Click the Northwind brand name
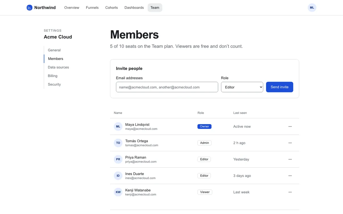343x214 pixels. pyautogui.click(x=45, y=8)
